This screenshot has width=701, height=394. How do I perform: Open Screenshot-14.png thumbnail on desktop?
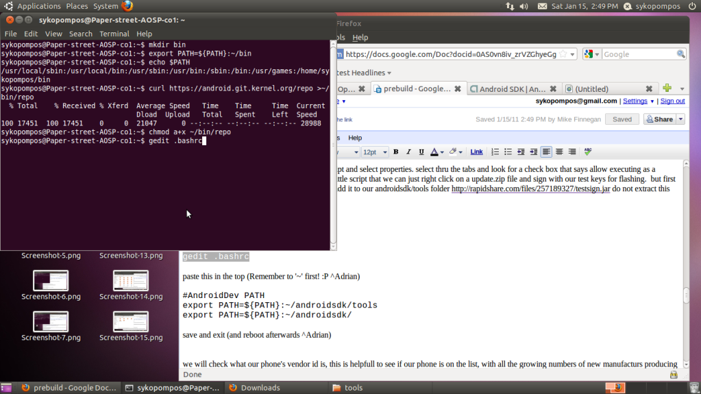click(131, 281)
